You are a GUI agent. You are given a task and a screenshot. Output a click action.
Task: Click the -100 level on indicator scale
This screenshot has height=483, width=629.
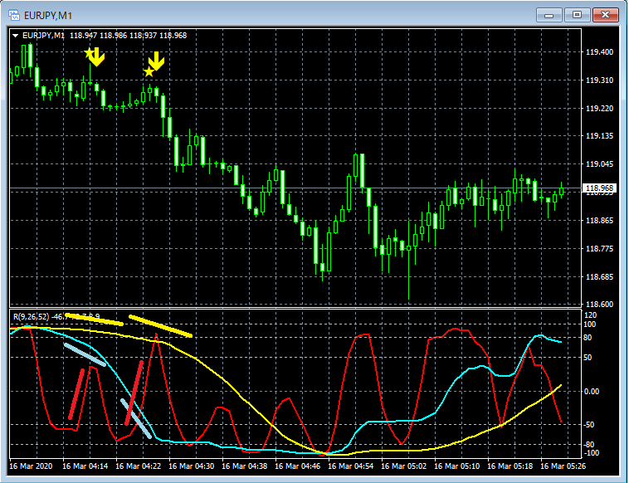pos(592,453)
